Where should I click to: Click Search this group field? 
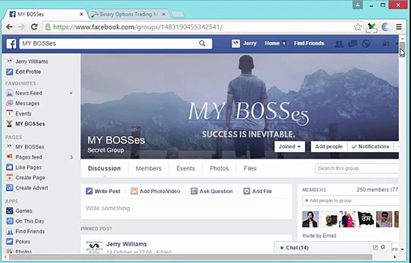[357, 168]
